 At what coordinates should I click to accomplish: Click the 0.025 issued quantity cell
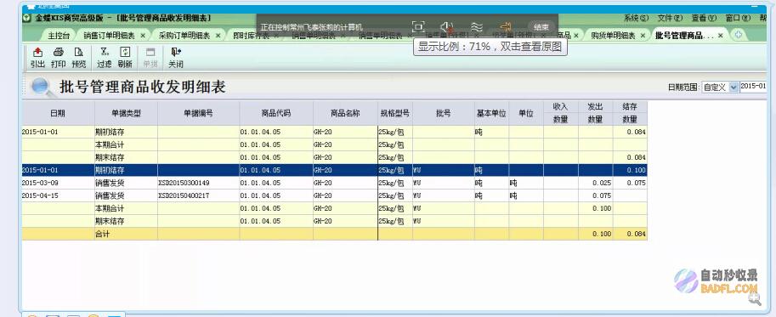(596, 183)
